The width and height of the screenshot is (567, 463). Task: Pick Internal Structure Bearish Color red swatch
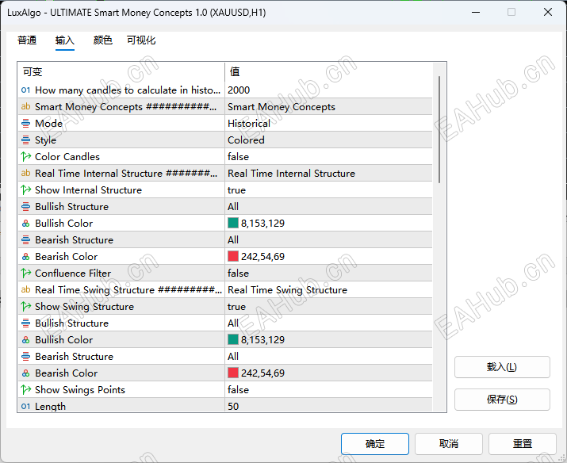pyautogui.click(x=233, y=256)
